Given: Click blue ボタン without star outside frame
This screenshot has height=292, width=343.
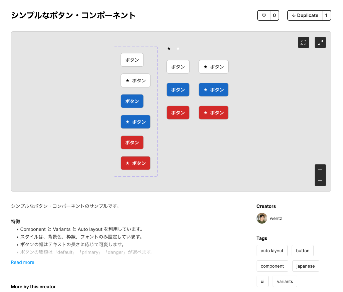Looking at the screenshot, I should pos(178,90).
